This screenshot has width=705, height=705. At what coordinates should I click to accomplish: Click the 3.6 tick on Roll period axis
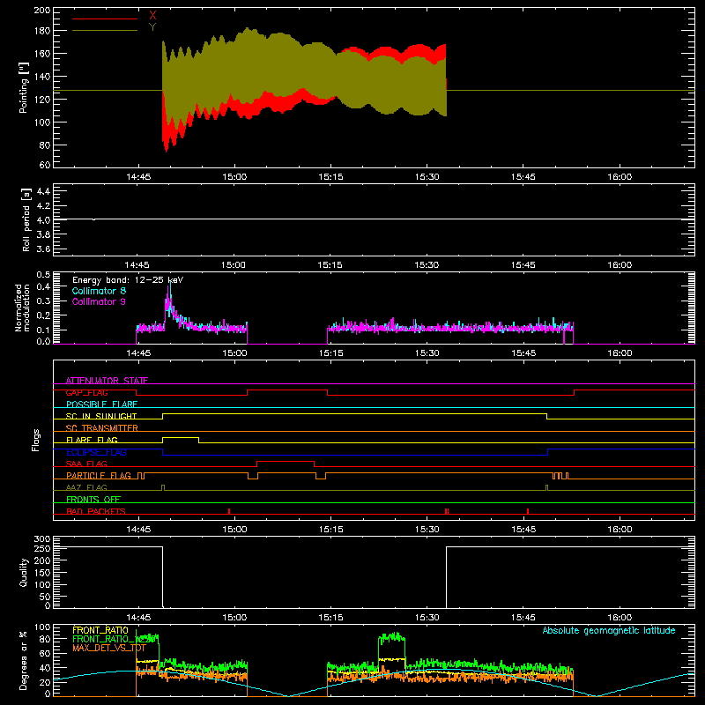point(42,249)
